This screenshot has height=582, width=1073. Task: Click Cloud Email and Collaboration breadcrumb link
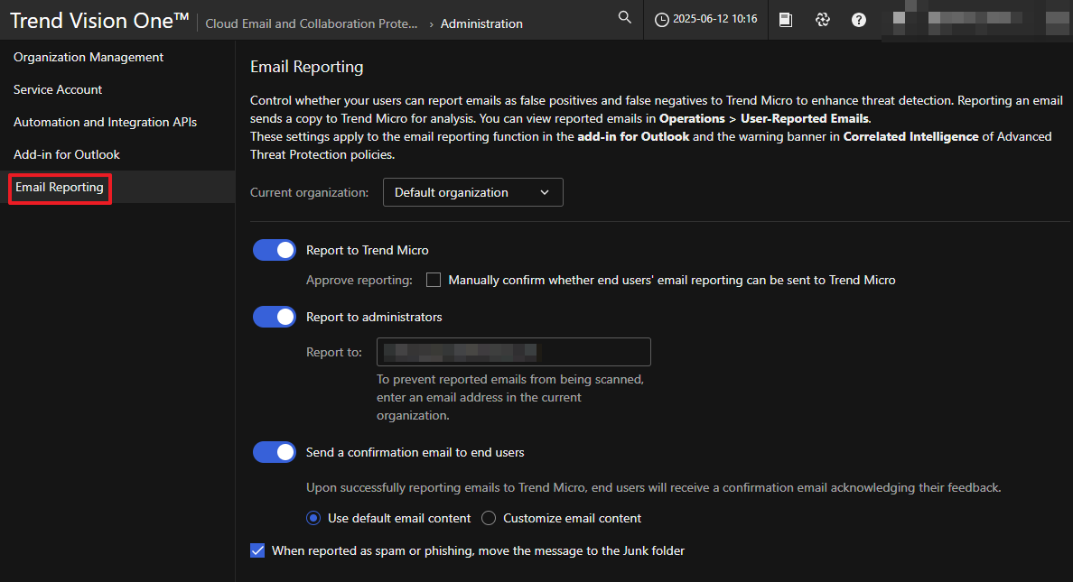pyautogui.click(x=312, y=23)
